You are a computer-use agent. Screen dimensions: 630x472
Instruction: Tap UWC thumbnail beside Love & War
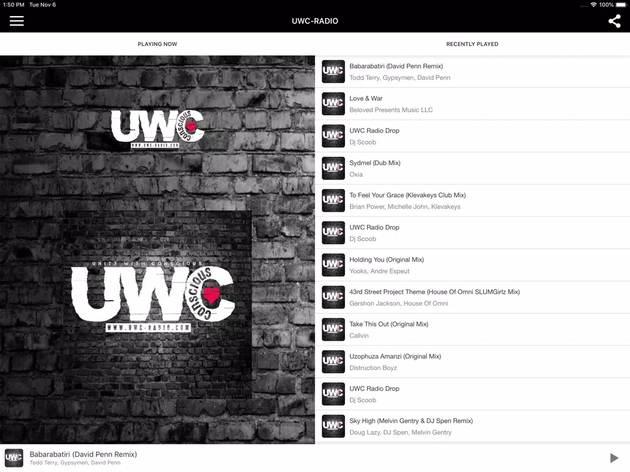point(333,104)
